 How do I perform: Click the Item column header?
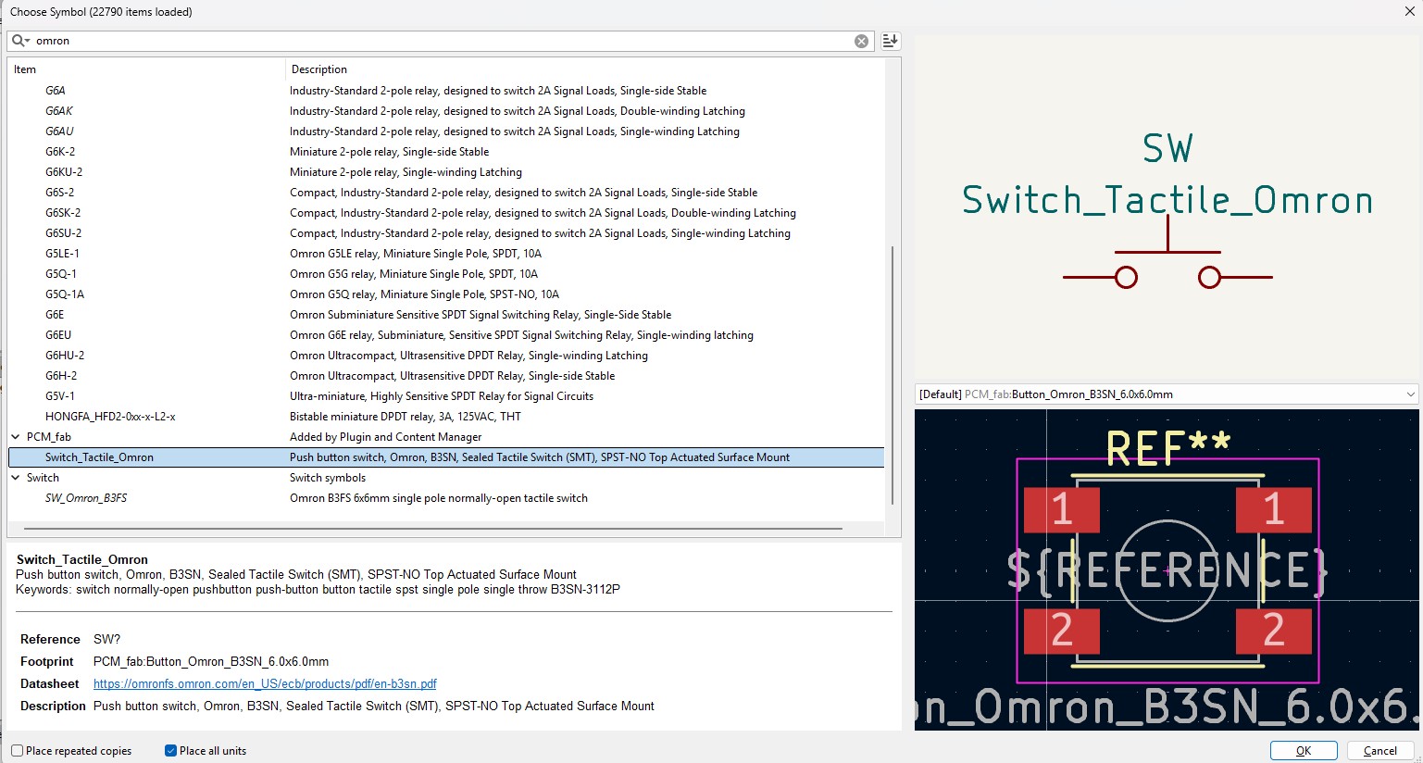pyautogui.click(x=146, y=69)
